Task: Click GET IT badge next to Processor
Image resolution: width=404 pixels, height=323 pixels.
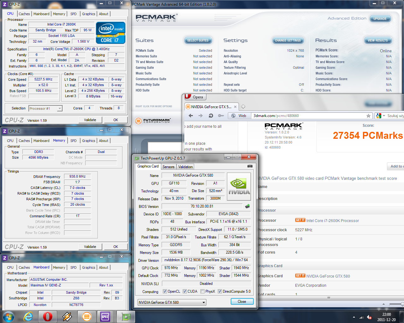Action: [300, 220]
